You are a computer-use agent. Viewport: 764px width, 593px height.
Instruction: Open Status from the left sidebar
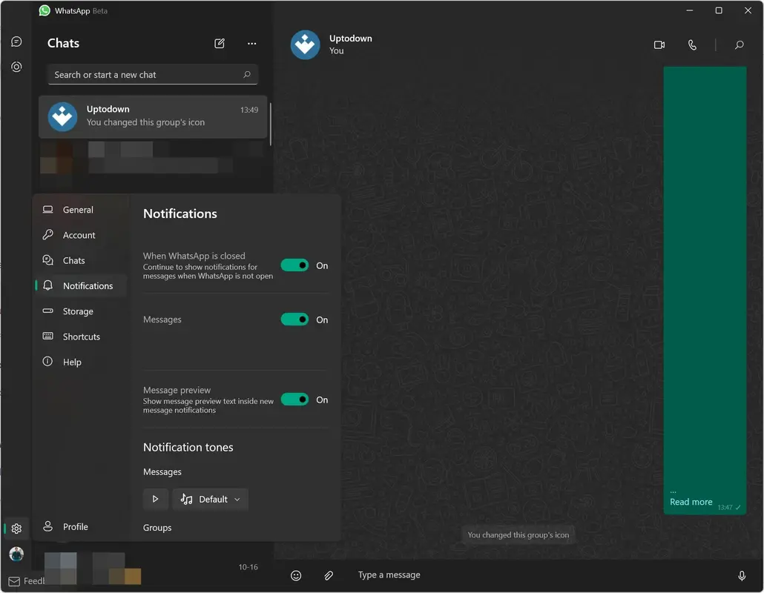pyautogui.click(x=16, y=67)
